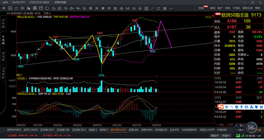Viewport: 264px width, 140px height.
Task: Select the 2h period icon
Action: (72, 8)
